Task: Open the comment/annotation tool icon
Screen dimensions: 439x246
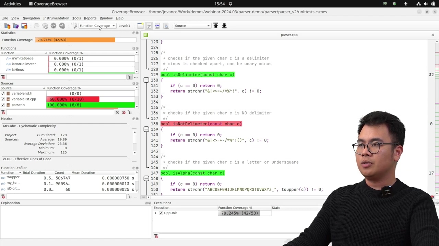Action: click(37, 26)
